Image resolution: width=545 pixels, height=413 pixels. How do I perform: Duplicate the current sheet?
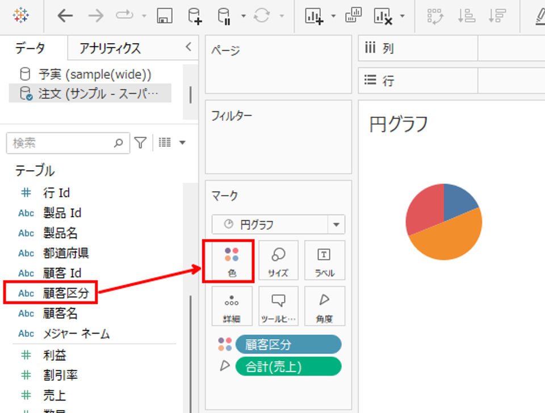tap(354, 15)
